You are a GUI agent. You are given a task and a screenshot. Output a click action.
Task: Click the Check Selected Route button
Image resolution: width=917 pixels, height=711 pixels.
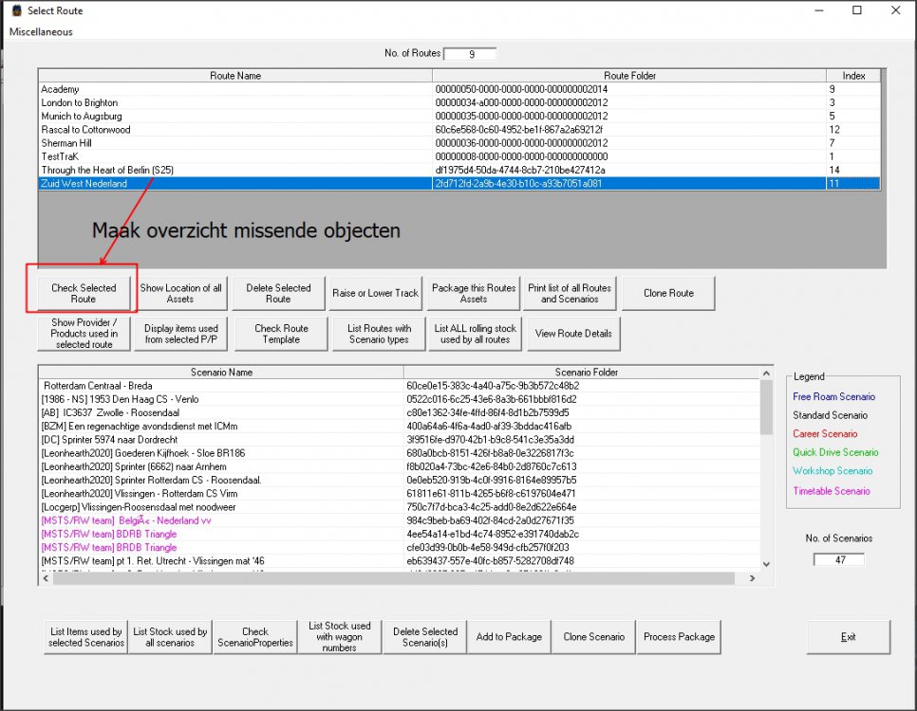(84, 293)
